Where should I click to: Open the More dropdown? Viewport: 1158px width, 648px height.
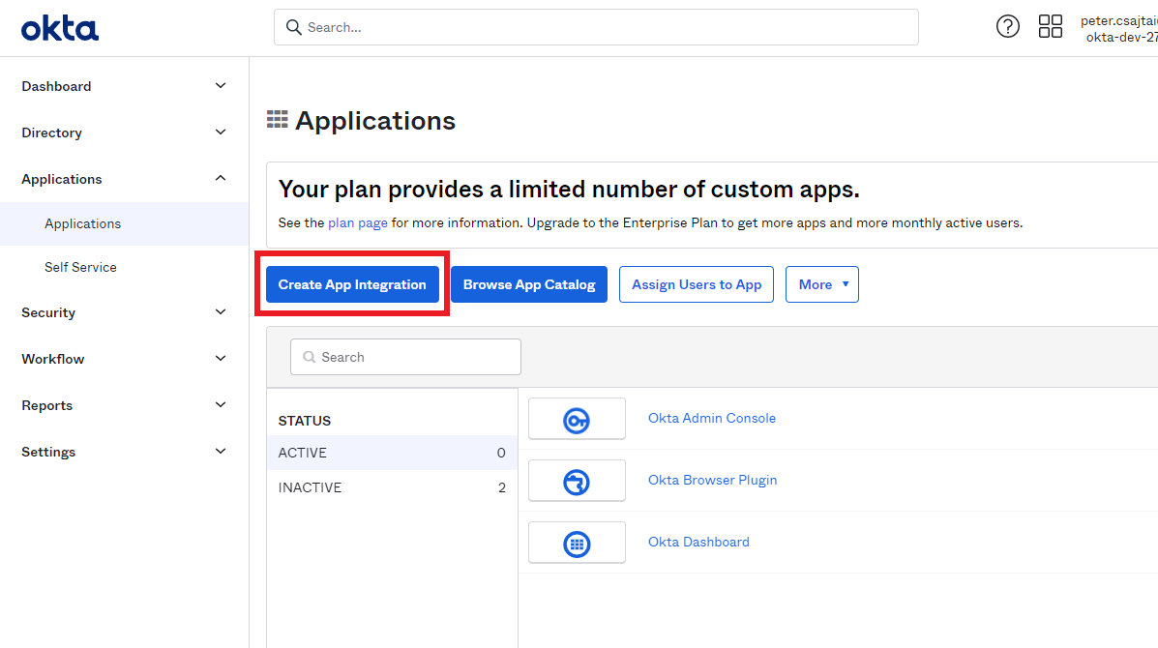point(821,284)
